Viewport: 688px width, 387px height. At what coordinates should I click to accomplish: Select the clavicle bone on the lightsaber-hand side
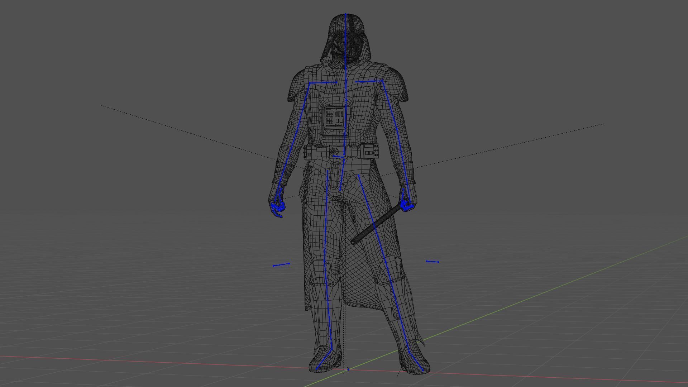click(x=369, y=81)
